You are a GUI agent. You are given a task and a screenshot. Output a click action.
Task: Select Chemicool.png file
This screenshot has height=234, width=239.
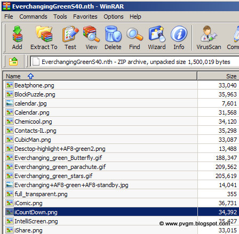[x=33, y=122]
